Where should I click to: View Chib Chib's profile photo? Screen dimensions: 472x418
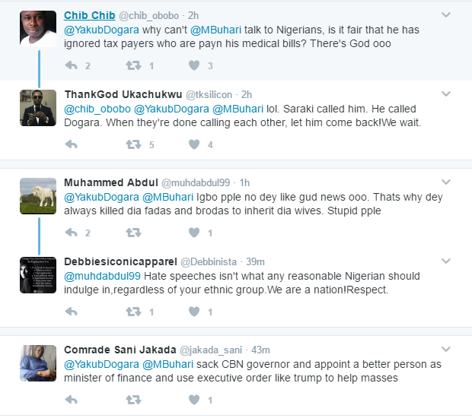(38, 29)
